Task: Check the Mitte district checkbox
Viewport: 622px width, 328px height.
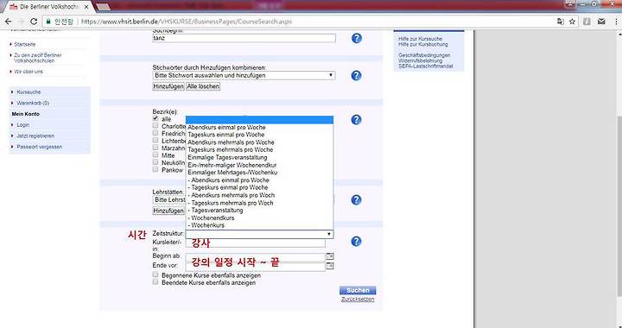Action: point(155,155)
